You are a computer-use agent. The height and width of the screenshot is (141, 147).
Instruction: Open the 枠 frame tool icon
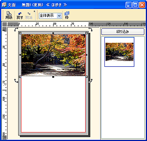[x=67, y=15]
